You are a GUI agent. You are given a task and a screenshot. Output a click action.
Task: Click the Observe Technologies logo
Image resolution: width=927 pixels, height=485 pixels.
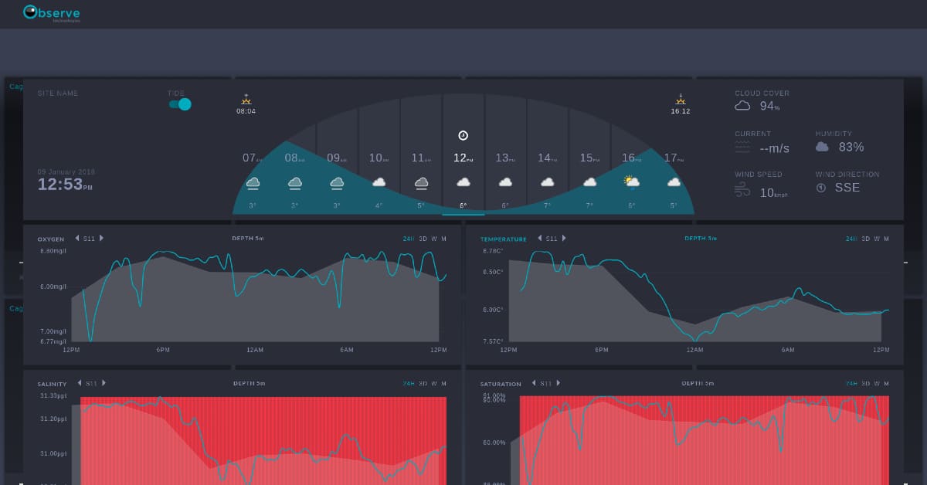pos(52,13)
